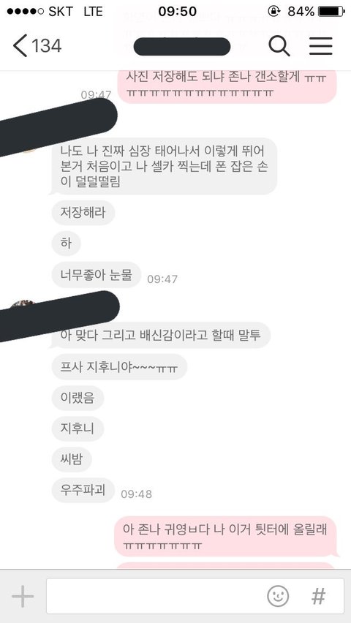This screenshot has height=623, width=351.
Task: Tap the '하' message bubble
Action: tap(67, 243)
